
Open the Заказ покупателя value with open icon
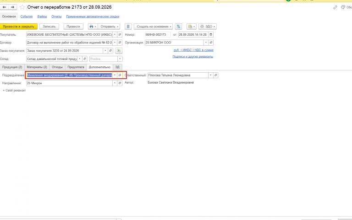click(x=110, y=51)
